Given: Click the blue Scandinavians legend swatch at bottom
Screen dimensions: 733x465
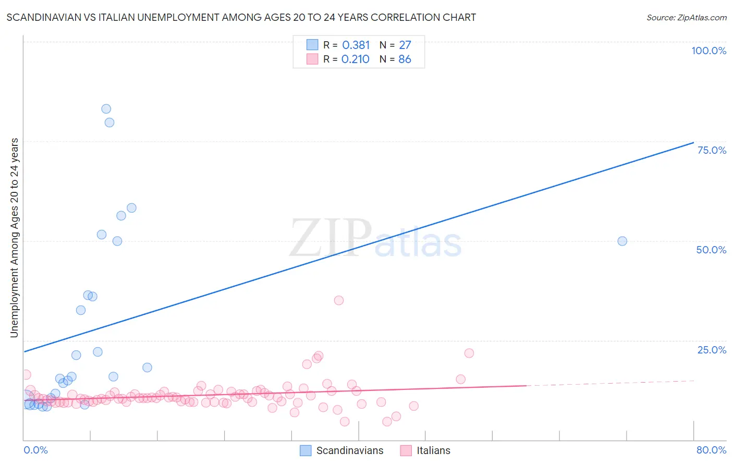Looking at the screenshot, I should 306,450.
